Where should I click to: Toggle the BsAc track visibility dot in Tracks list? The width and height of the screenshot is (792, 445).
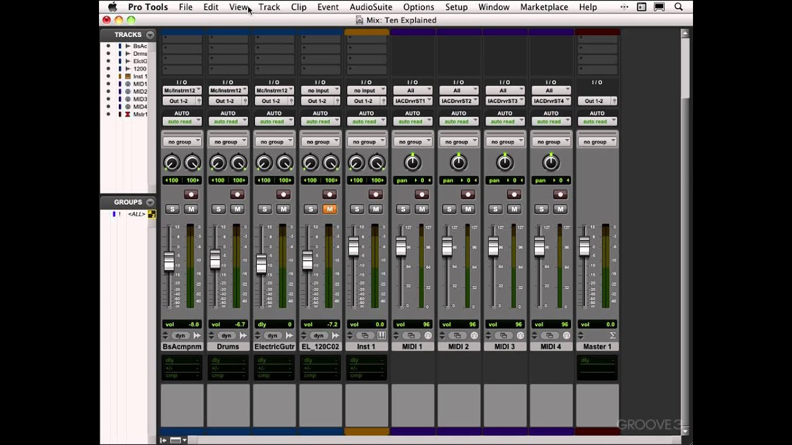coord(108,46)
